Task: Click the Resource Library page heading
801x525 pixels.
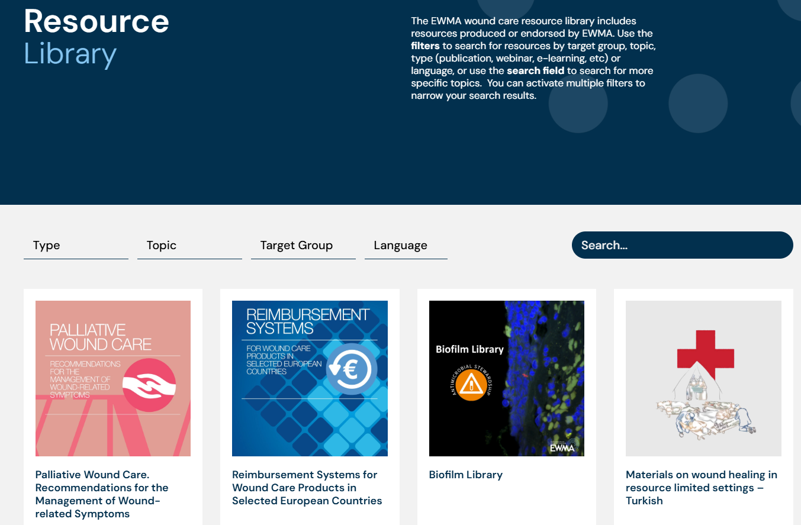Action: pos(96,36)
